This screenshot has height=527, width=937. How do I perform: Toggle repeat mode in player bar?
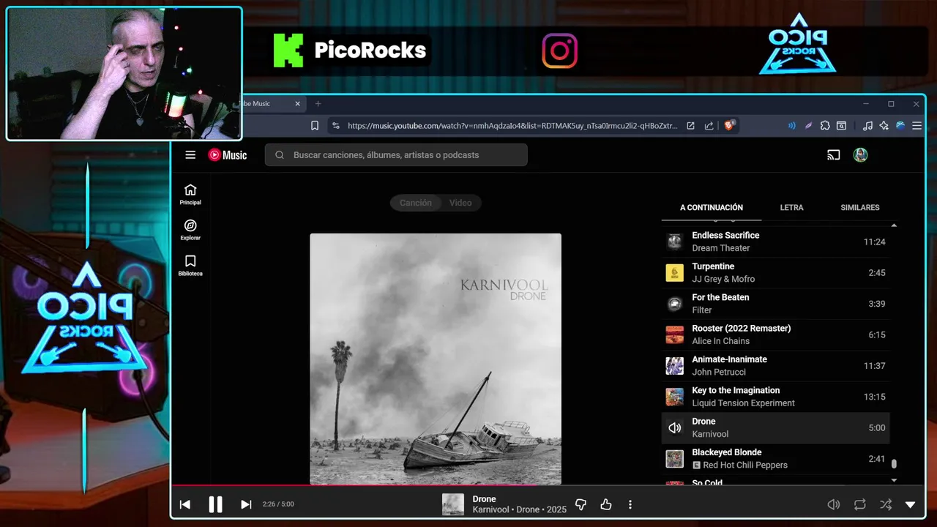[860, 504]
